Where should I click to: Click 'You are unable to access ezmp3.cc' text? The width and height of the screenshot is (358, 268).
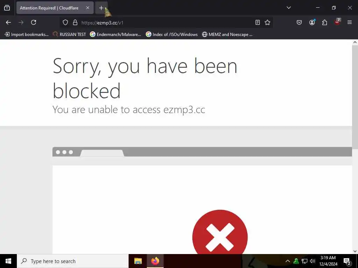click(129, 110)
